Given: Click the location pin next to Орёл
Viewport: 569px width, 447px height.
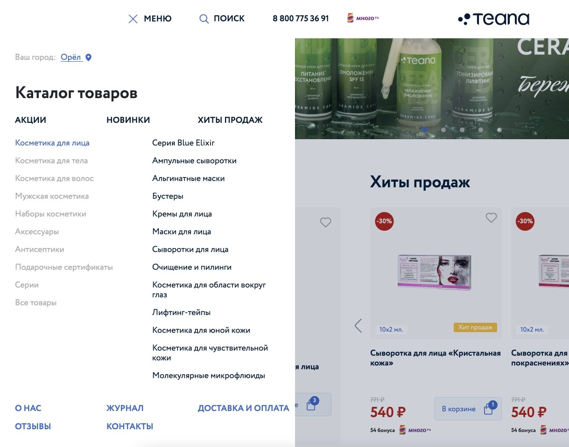Looking at the screenshot, I should pos(89,57).
